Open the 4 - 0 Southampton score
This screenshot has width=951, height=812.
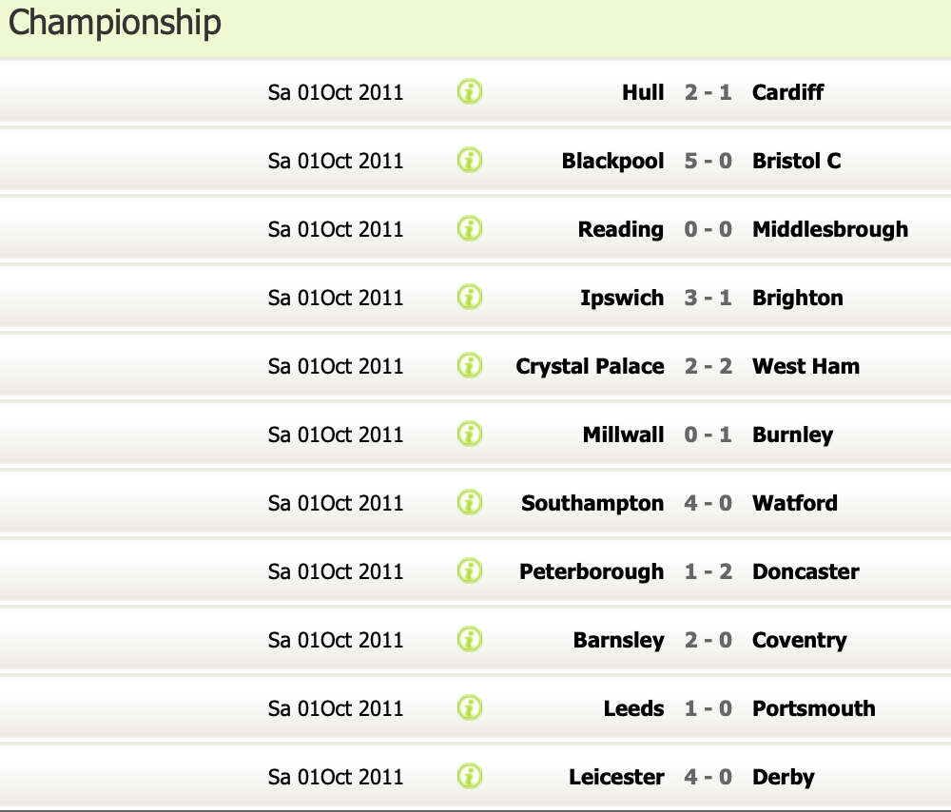[708, 503]
